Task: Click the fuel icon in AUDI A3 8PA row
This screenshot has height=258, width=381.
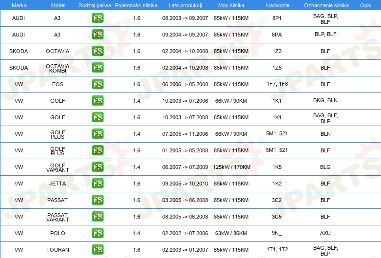Action: pyautogui.click(x=97, y=35)
